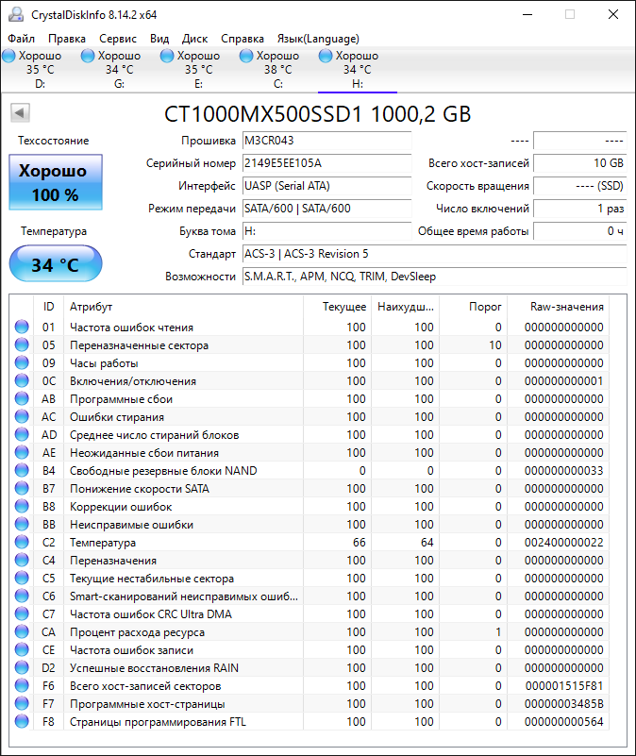Click status orb for Процент расхода ресурса row
The height and width of the screenshot is (756, 636).
tap(22, 631)
